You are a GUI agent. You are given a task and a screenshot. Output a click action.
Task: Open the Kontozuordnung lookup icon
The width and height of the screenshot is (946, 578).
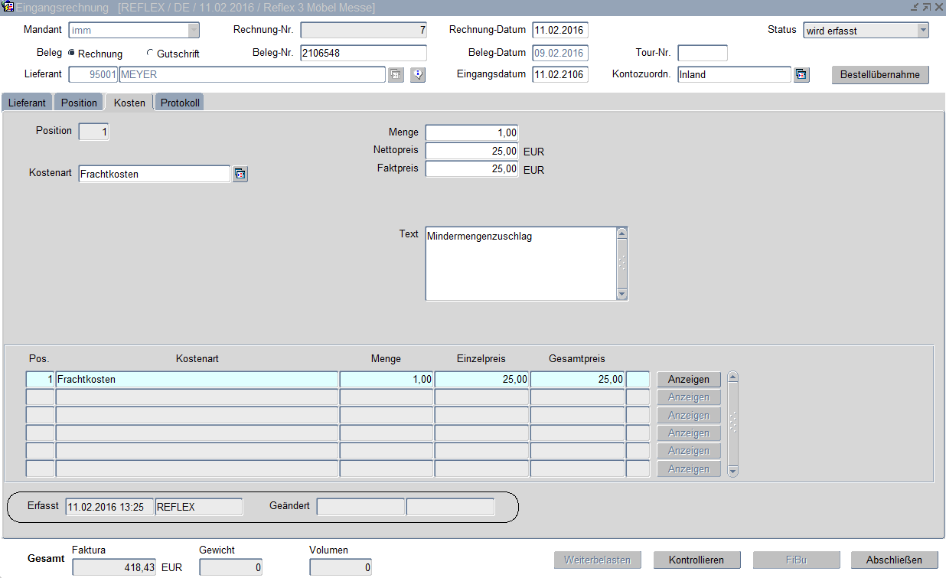click(x=801, y=74)
